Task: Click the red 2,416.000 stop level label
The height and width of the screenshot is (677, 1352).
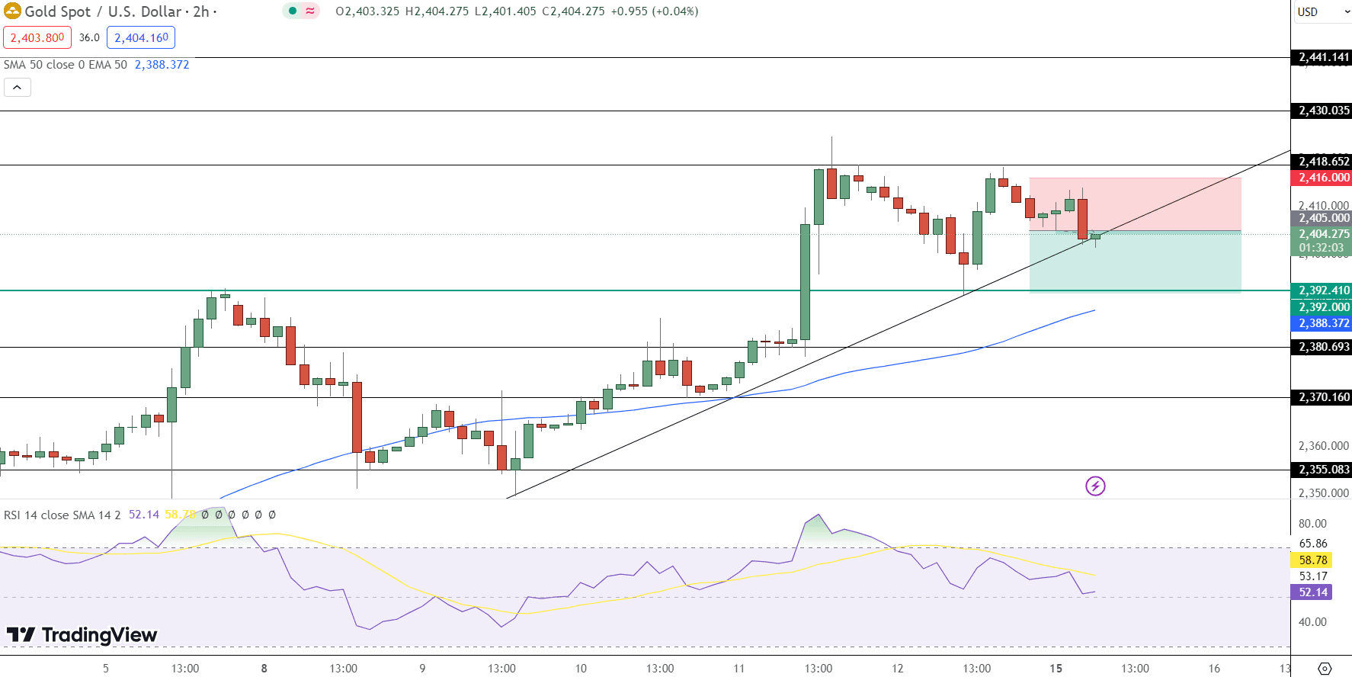Action: click(x=1323, y=178)
